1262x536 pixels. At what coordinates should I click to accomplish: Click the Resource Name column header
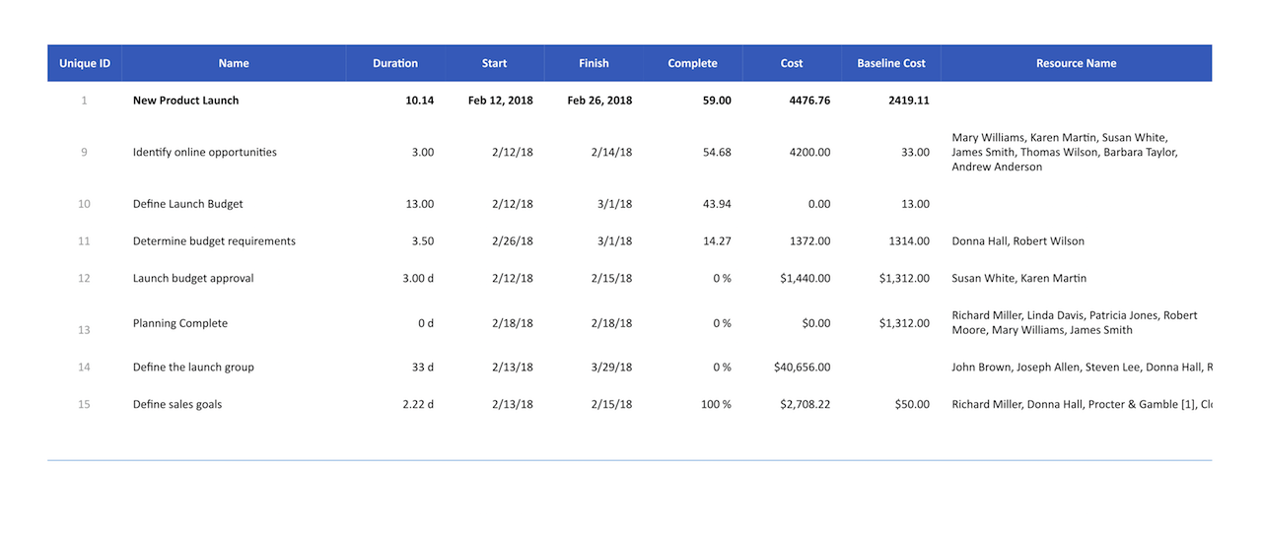(1076, 63)
